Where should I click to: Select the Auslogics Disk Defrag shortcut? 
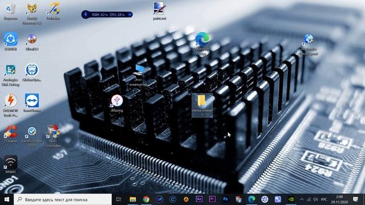coord(10,75)
